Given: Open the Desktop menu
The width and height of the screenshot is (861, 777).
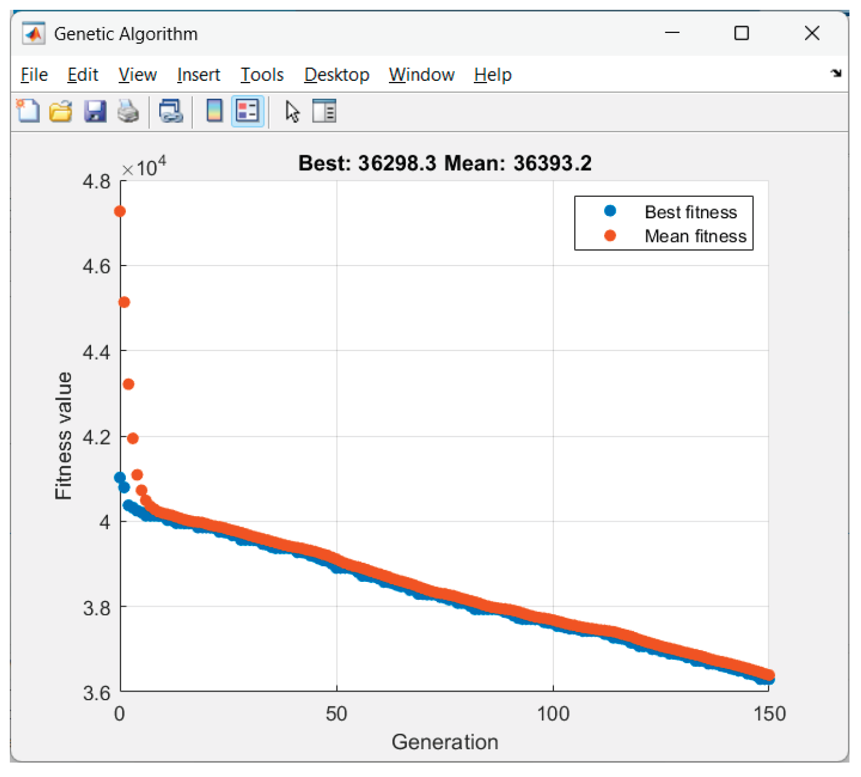Looking at the screenshot, I should [x=336, y=74].
